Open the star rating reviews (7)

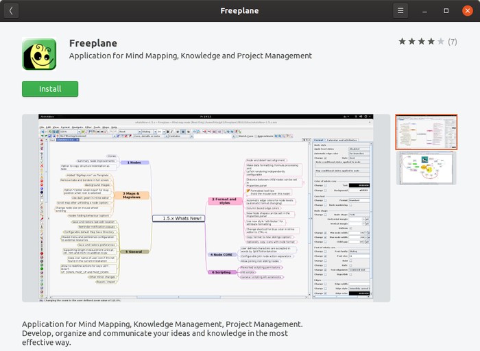pos(428,42)
